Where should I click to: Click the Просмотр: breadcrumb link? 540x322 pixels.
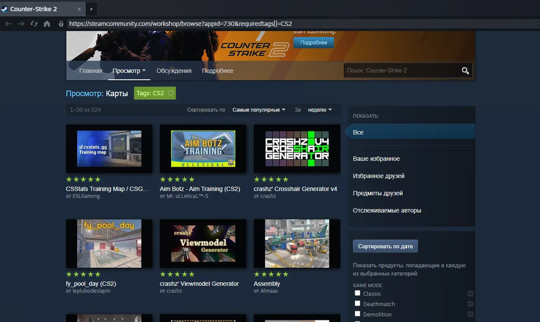(84, 93)
